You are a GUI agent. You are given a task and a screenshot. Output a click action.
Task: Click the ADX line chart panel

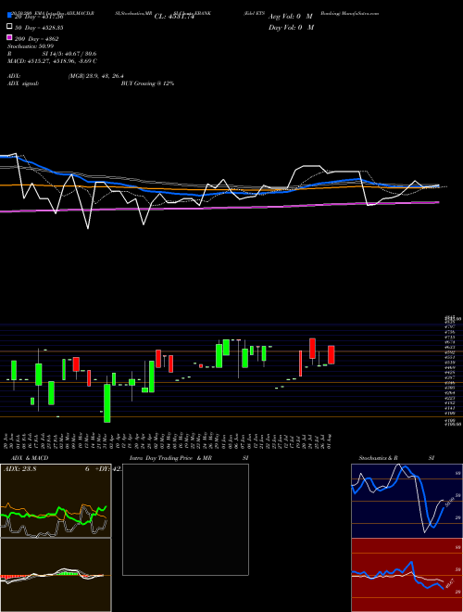[56, 501]
